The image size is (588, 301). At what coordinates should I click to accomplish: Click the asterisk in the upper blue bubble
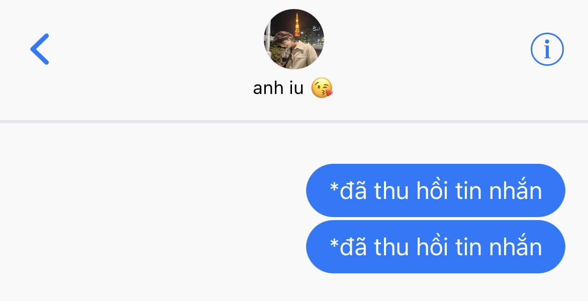pos(334,186)
